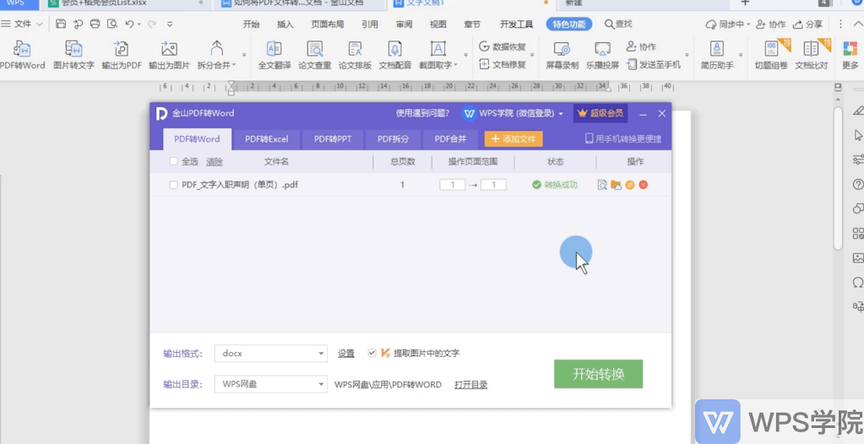
Task: Click the start page range field
Action: pos(453,185)
